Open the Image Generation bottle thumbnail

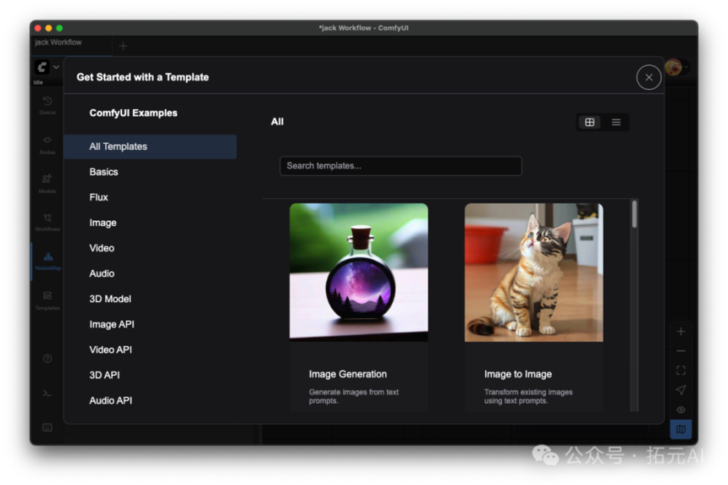coord(359,273)
